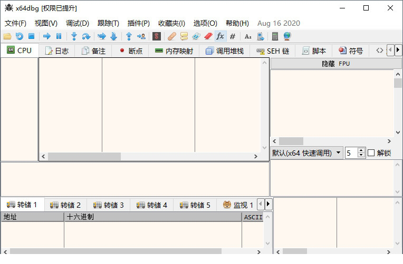Click the Restart debugging icon
The image size is (403, 264).
(20, 36)
